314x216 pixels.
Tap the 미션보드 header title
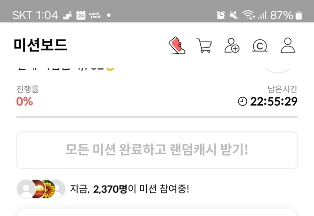pyautogui.click(x=40, y=45)
